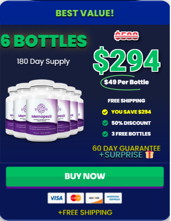The height and width of the screenshot is (221, 171).
Task: Click the gift box surprise icon
Action: [149, 154]
